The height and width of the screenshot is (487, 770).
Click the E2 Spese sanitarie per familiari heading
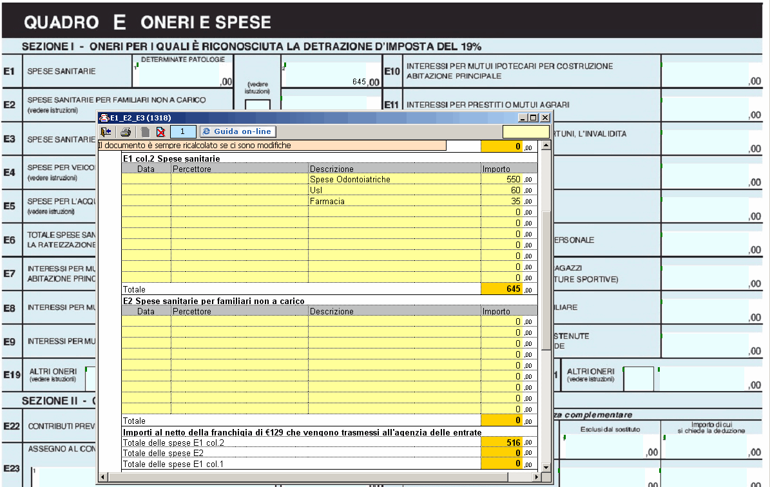click(x=214, y=301)
